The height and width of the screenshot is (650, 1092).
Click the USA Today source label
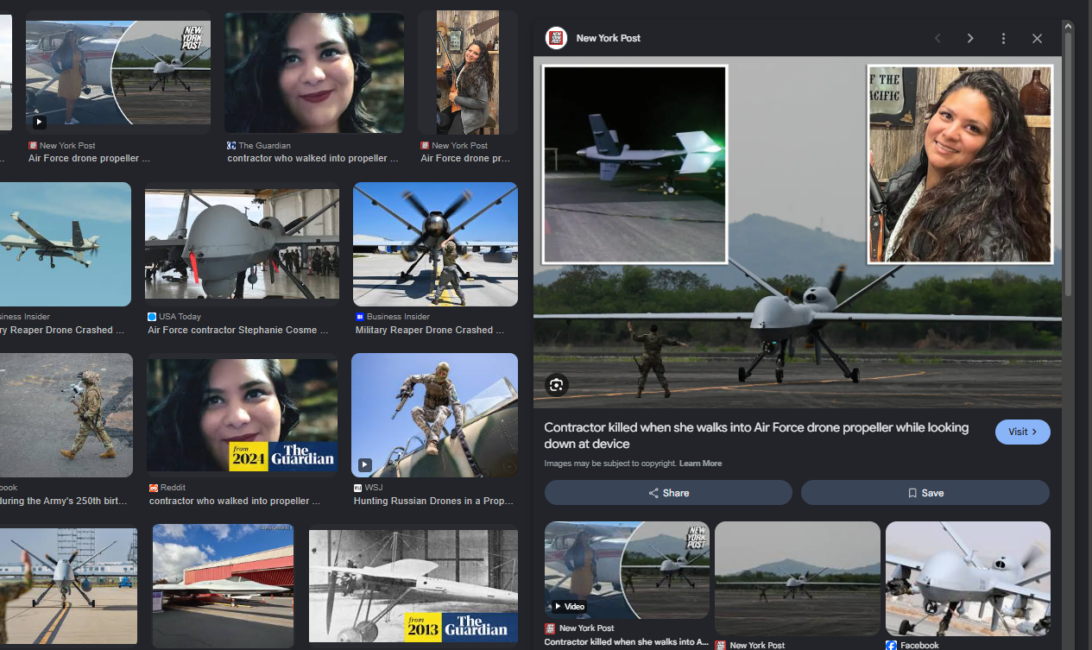[180, 317]
